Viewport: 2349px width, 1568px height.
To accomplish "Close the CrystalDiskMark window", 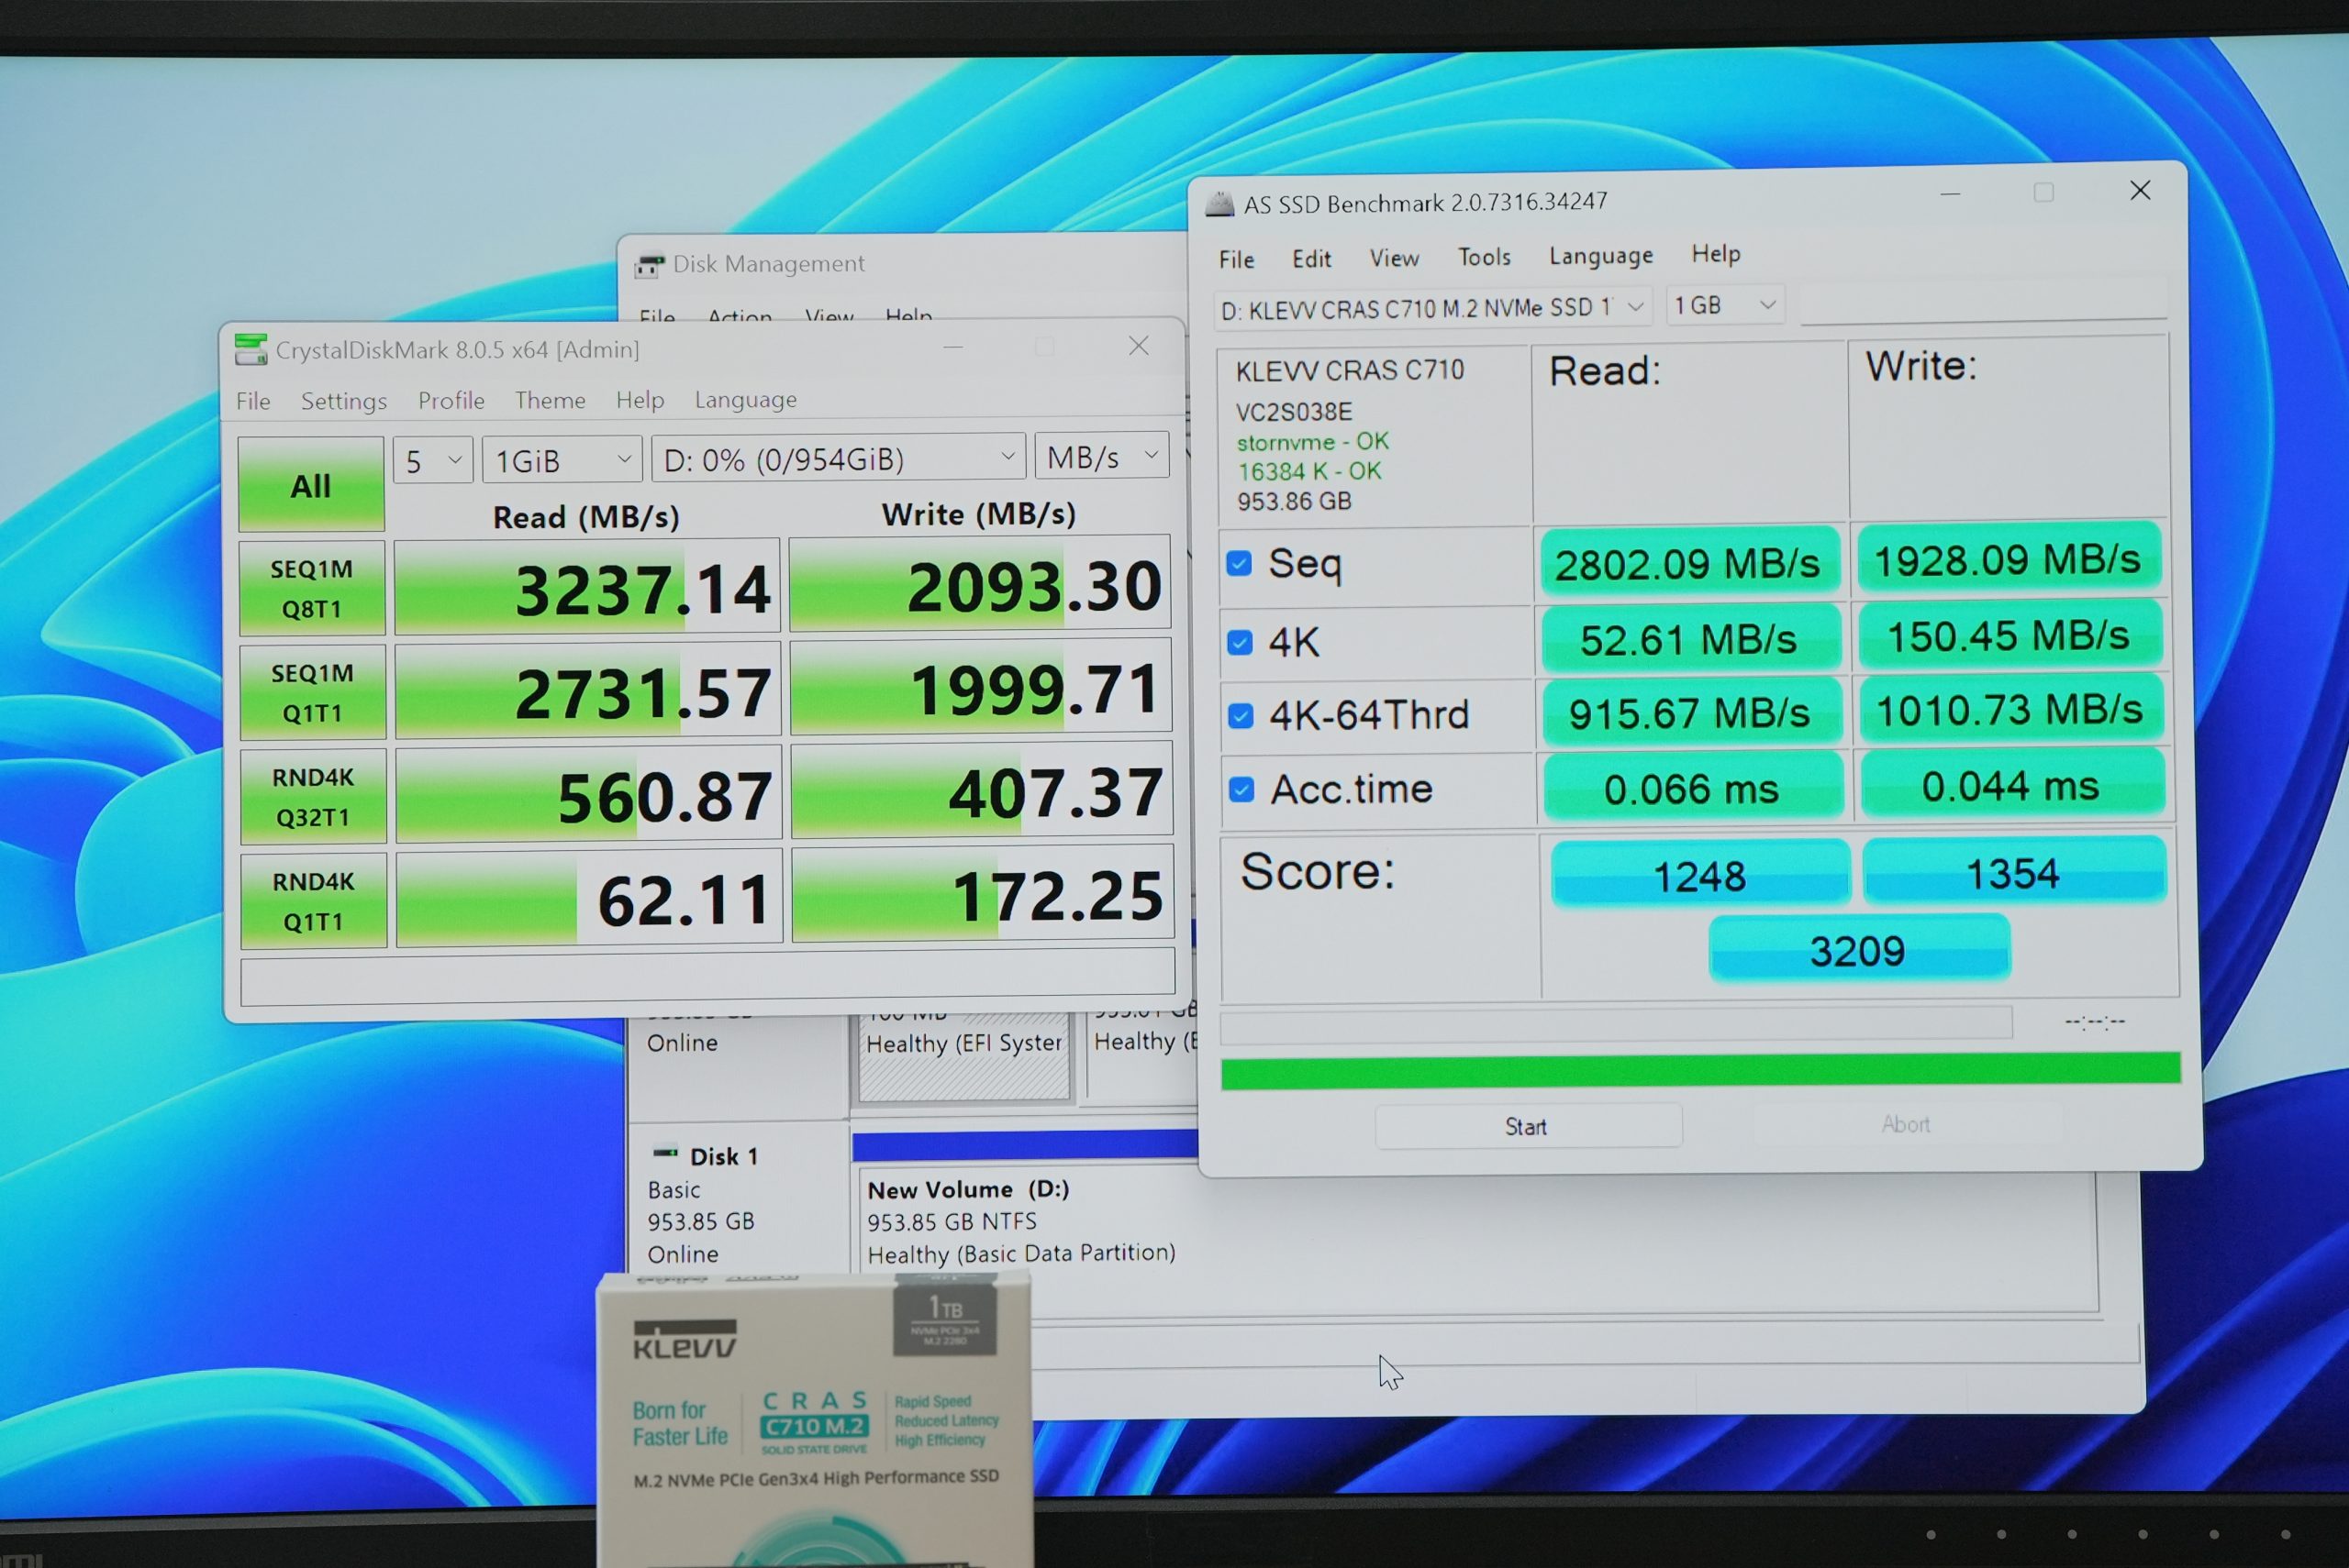I will 1139,346.
